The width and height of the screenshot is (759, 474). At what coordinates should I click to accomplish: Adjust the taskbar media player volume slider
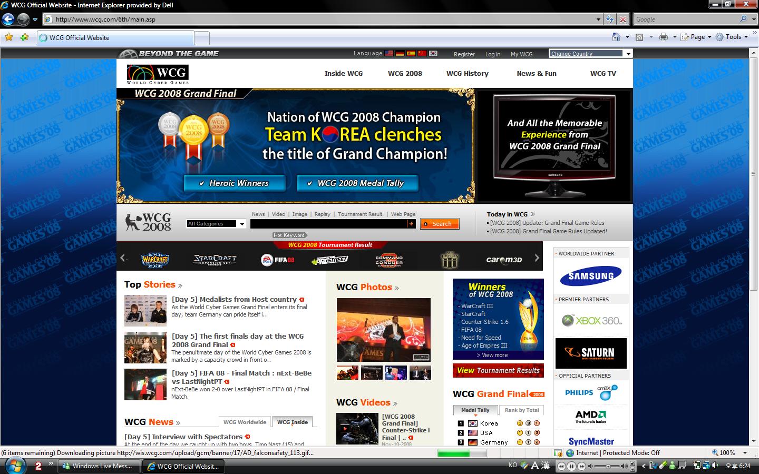pyautogui.click(x=609, y=466)
